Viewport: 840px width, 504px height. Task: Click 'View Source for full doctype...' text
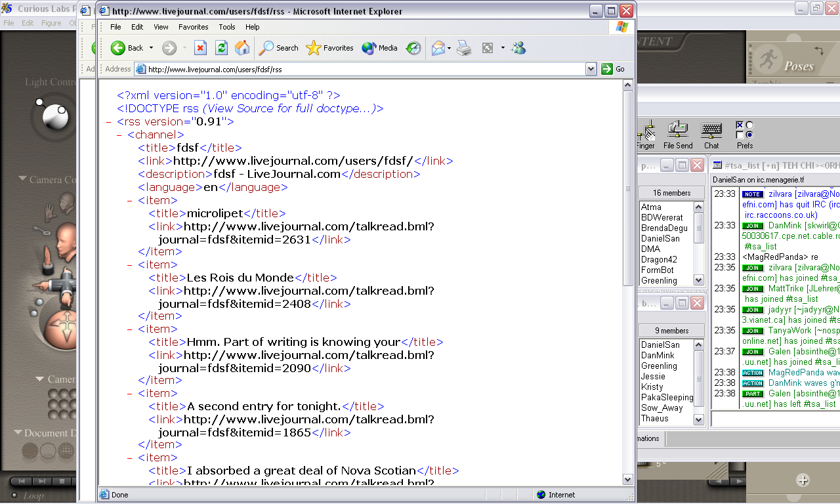pyautogui.click(x=290, y=108)
